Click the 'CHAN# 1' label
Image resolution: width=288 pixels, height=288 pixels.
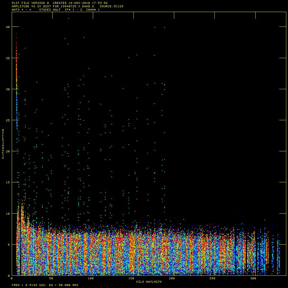(93, 10)
